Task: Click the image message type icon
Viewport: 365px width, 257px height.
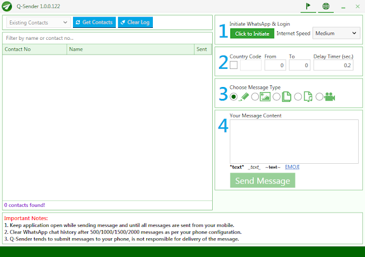Action: (265, 97)
